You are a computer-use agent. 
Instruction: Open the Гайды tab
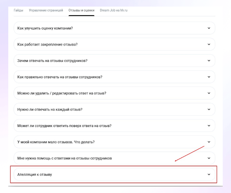pos(18,10)
